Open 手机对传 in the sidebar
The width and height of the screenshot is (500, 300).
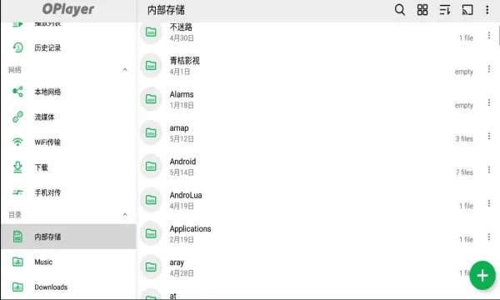68,192
